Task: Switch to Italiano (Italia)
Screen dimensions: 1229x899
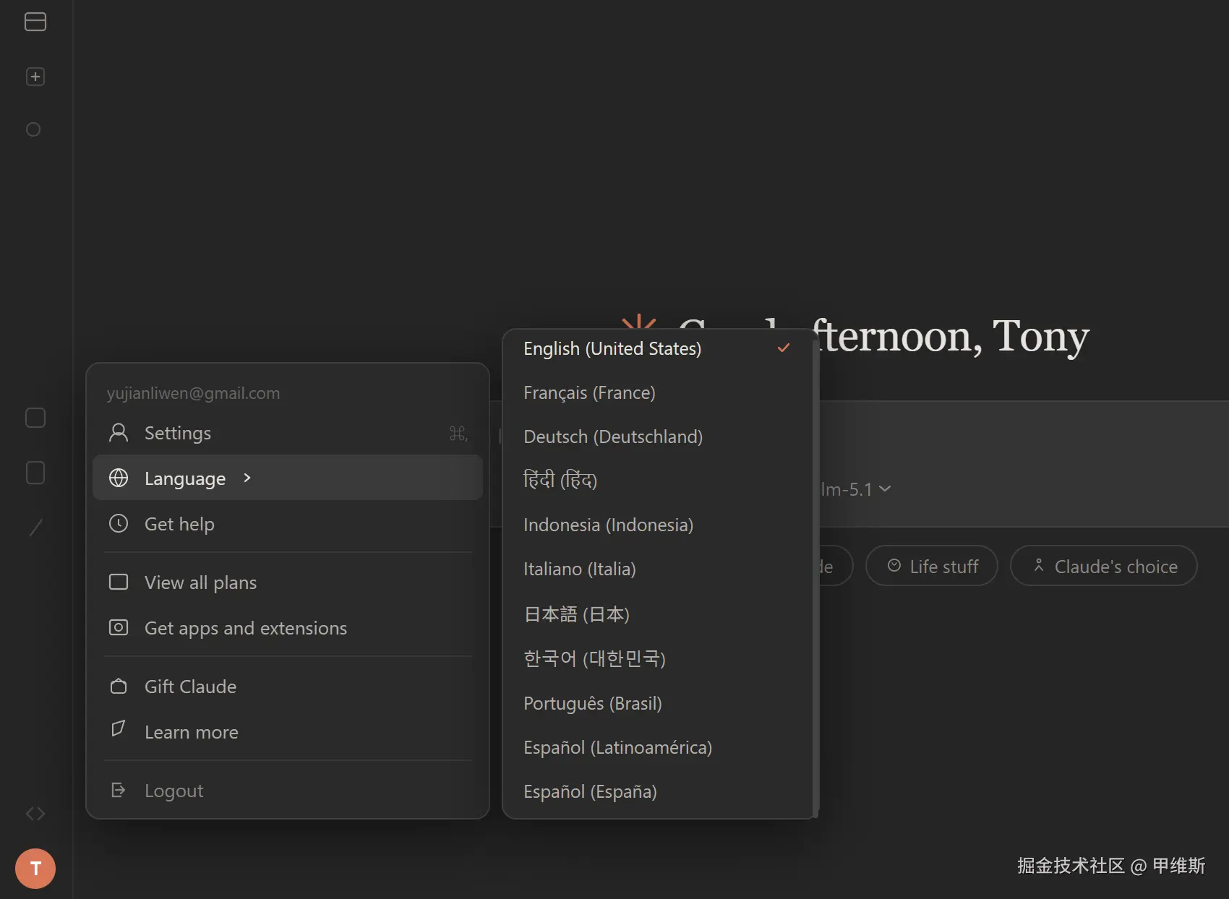Action: [657, 569]
